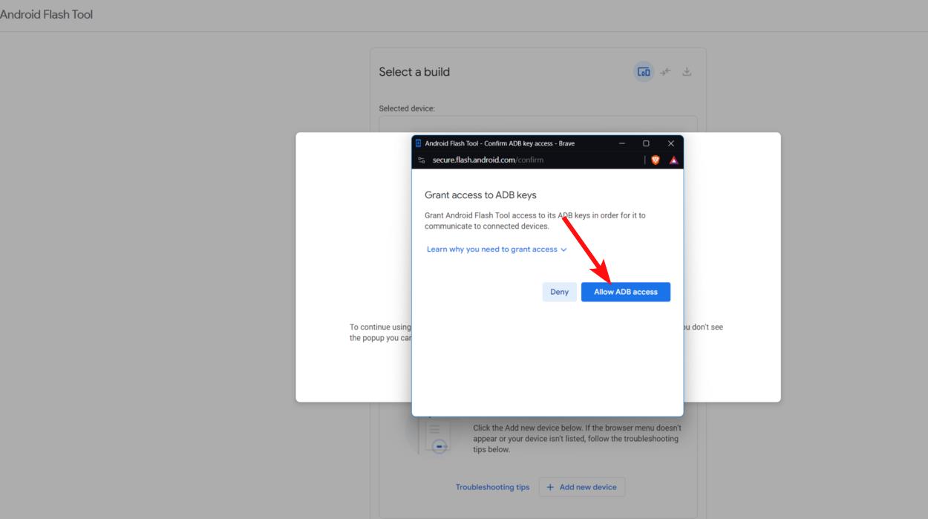Click the connect-device arrows icon beside the device picker

click(665, 71)
